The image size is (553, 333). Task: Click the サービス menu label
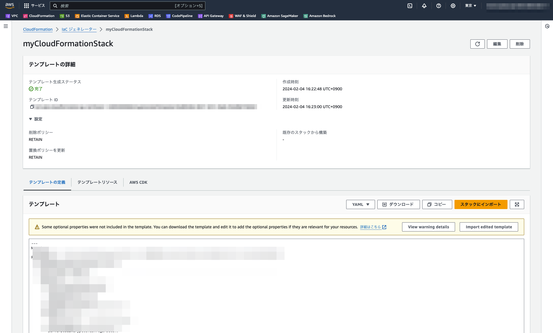coord(38,6)
